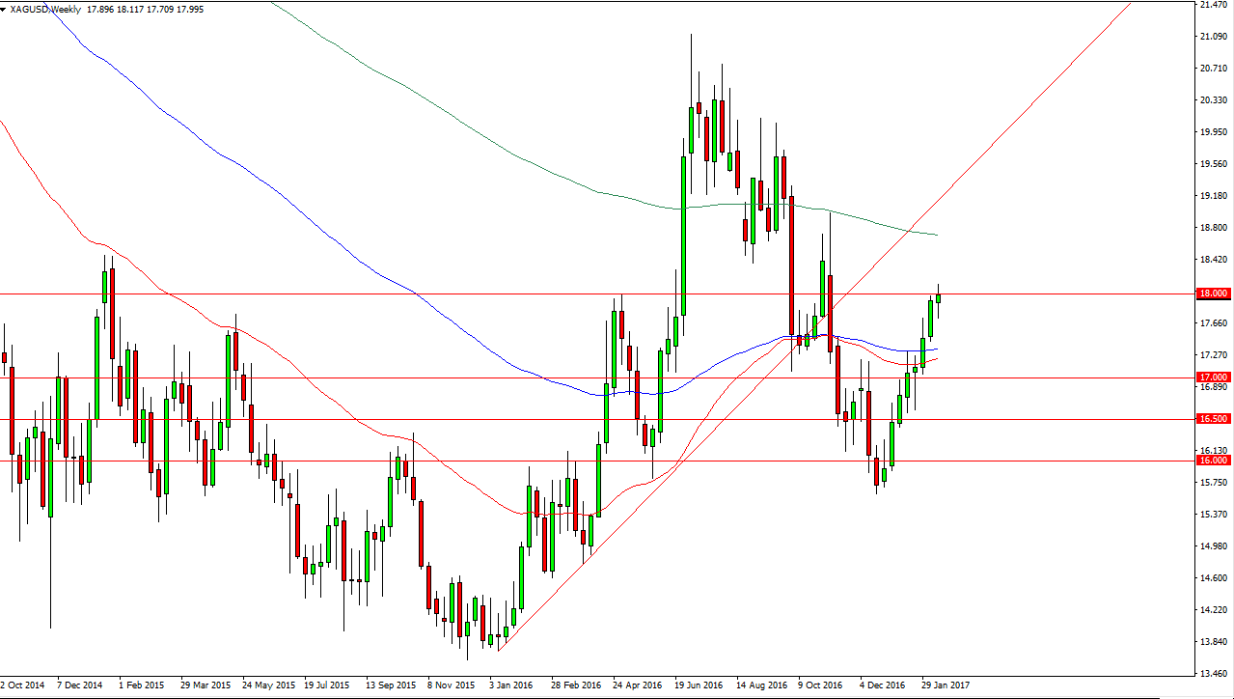Click the 7 Dec 2014 date label
1234x699 pixels.
click(80, 685)
